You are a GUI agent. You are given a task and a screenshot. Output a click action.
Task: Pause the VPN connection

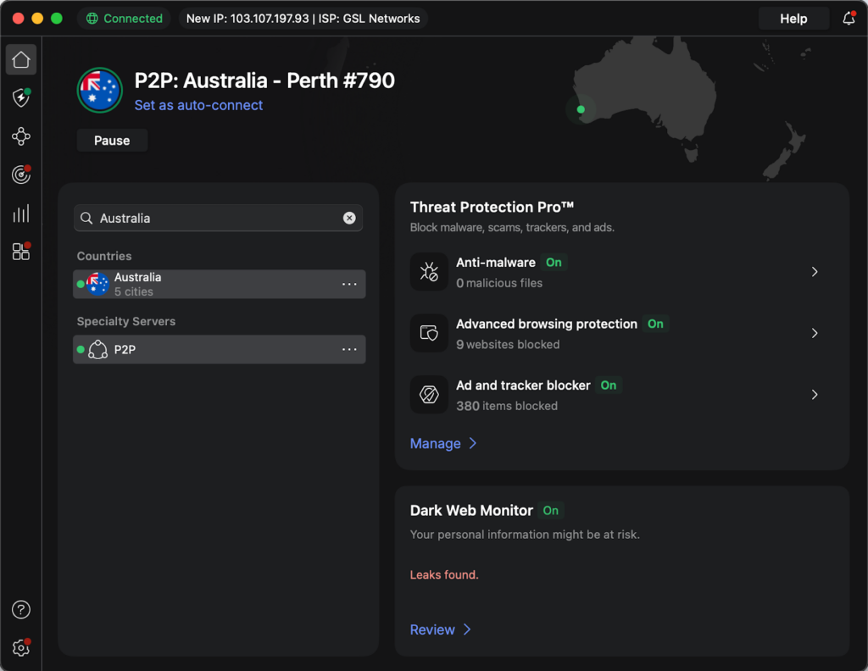point(112,141)
